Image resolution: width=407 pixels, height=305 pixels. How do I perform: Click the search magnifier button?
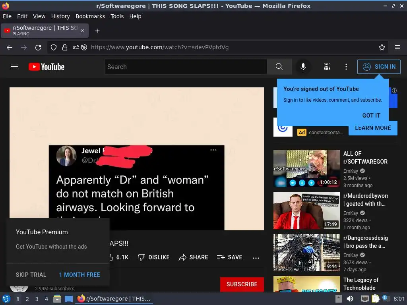[279, 67]
